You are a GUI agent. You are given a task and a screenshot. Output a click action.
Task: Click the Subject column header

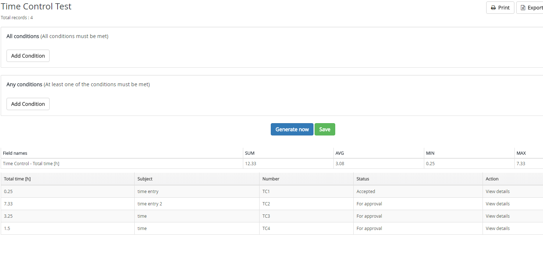[x=197, y=179]
